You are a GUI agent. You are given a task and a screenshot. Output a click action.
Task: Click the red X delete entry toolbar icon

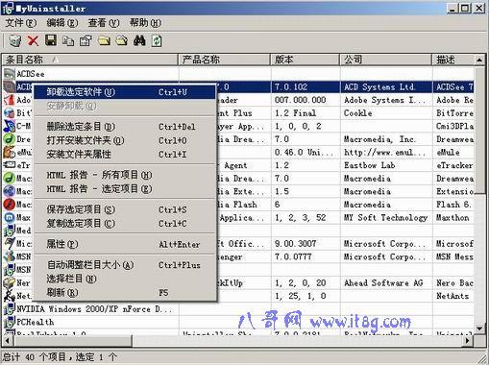pos(33,40)
